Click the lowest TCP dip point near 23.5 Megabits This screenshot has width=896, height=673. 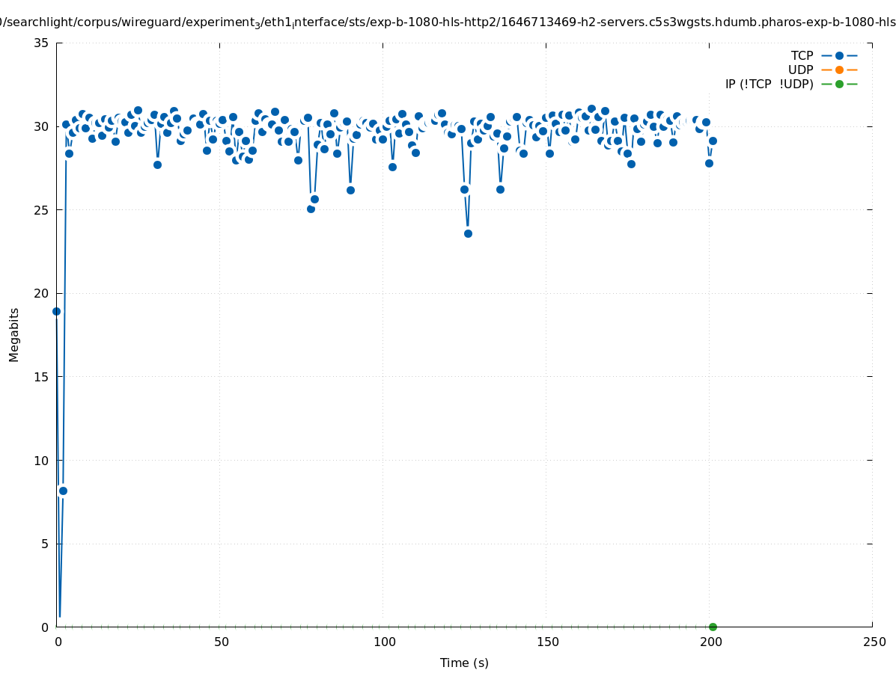pos(468,233)
